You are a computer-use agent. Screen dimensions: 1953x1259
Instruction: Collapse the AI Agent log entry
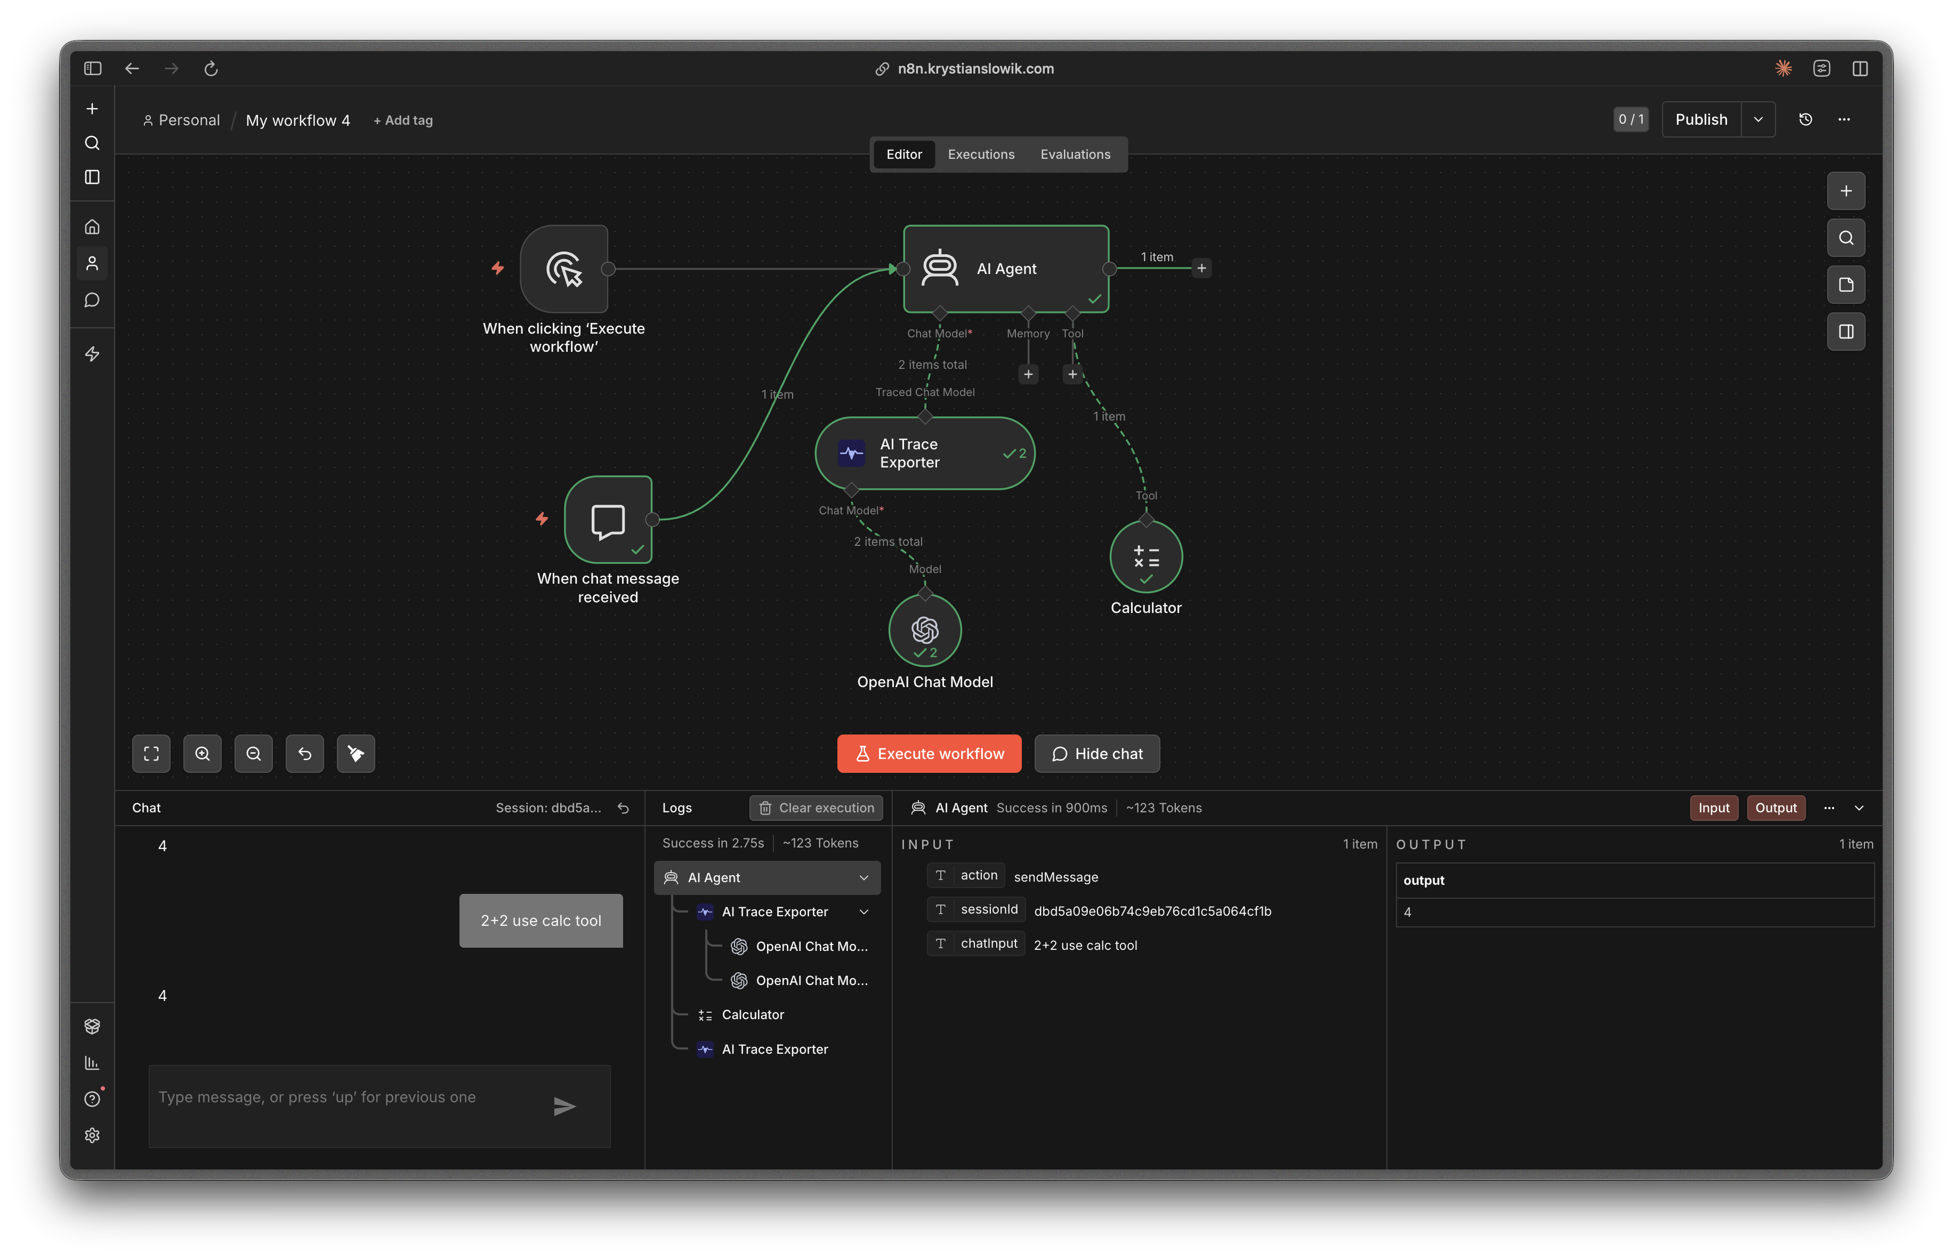pyautogui.click(x=864, y=877)
